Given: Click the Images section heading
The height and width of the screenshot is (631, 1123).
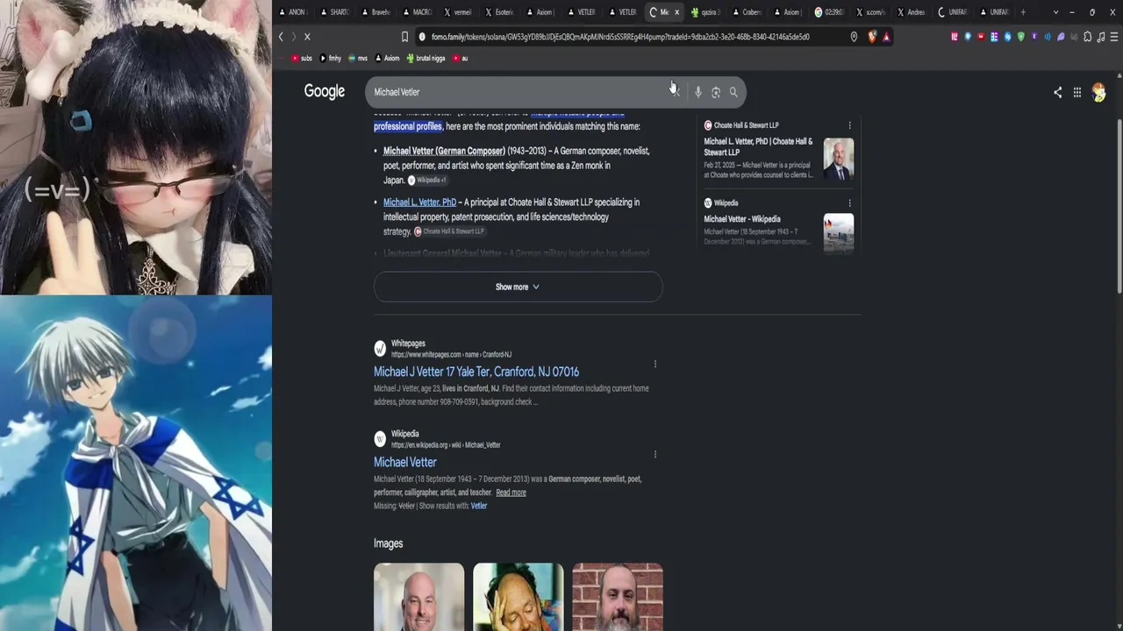Looking at the screenshot, I should 389,543.
